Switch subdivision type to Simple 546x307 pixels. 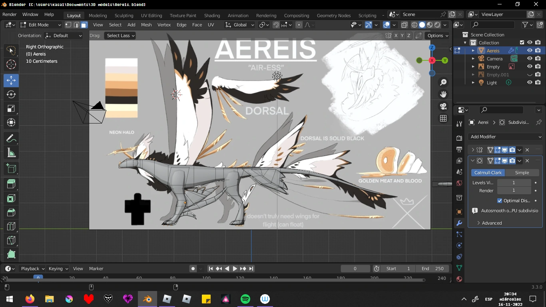[522, 172]
